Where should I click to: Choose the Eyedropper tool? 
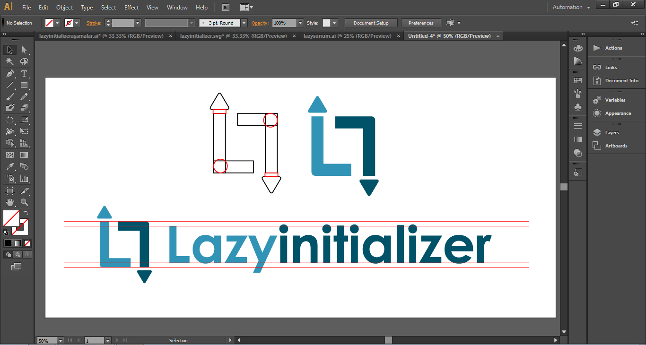[9, 166]
